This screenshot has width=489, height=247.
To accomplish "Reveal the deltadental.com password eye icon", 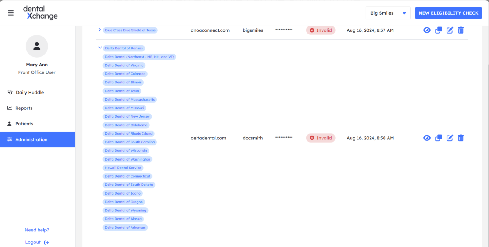I will (427, 138).
